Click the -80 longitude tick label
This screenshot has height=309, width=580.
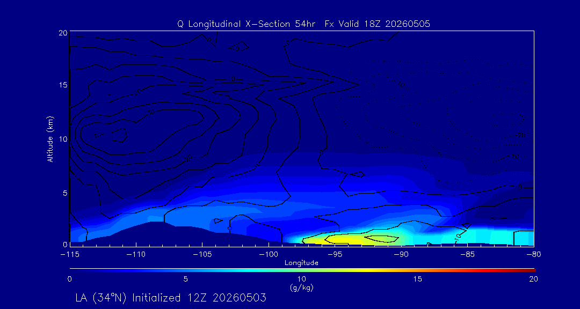534,255
